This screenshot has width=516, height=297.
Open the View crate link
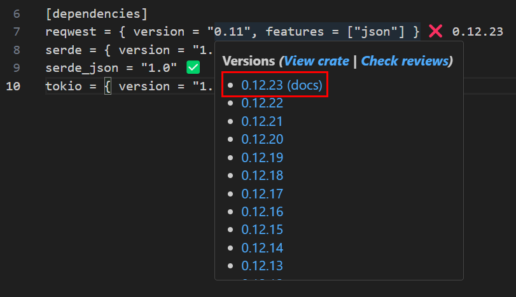click(x=316, y=61)
